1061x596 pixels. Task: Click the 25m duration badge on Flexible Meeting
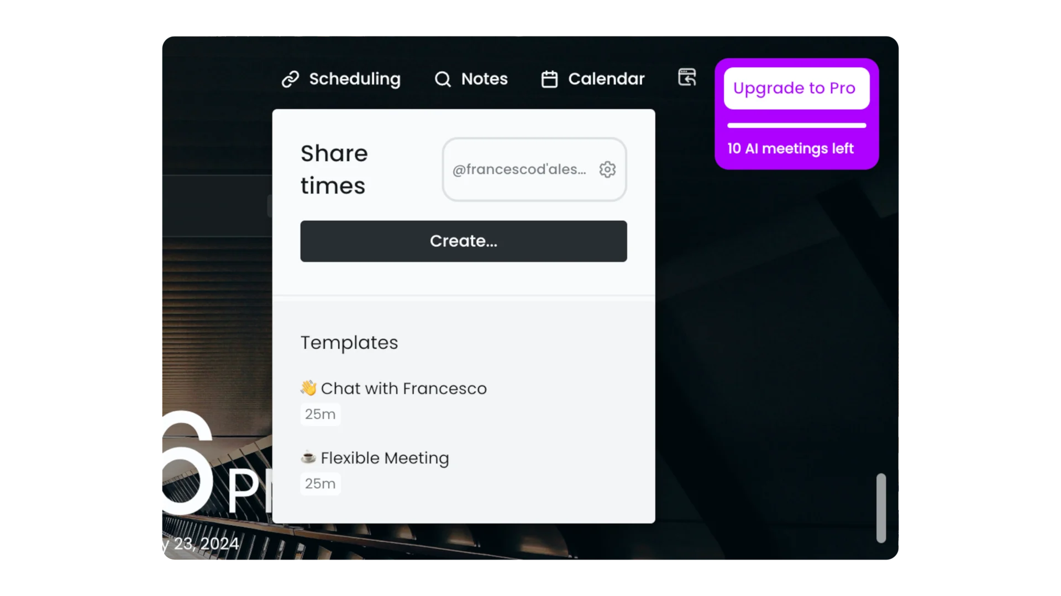320,483
